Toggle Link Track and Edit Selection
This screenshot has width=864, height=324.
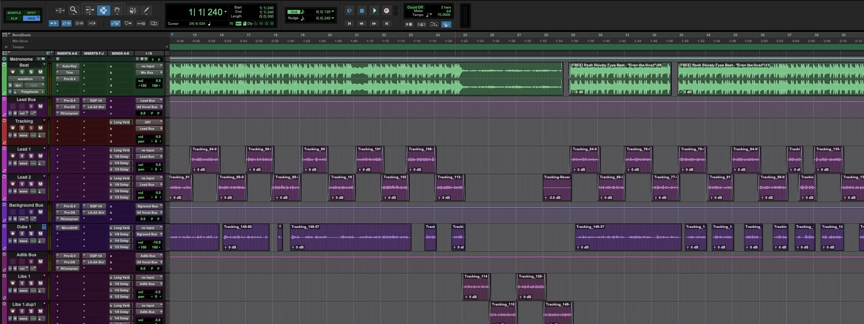point(79,23)
